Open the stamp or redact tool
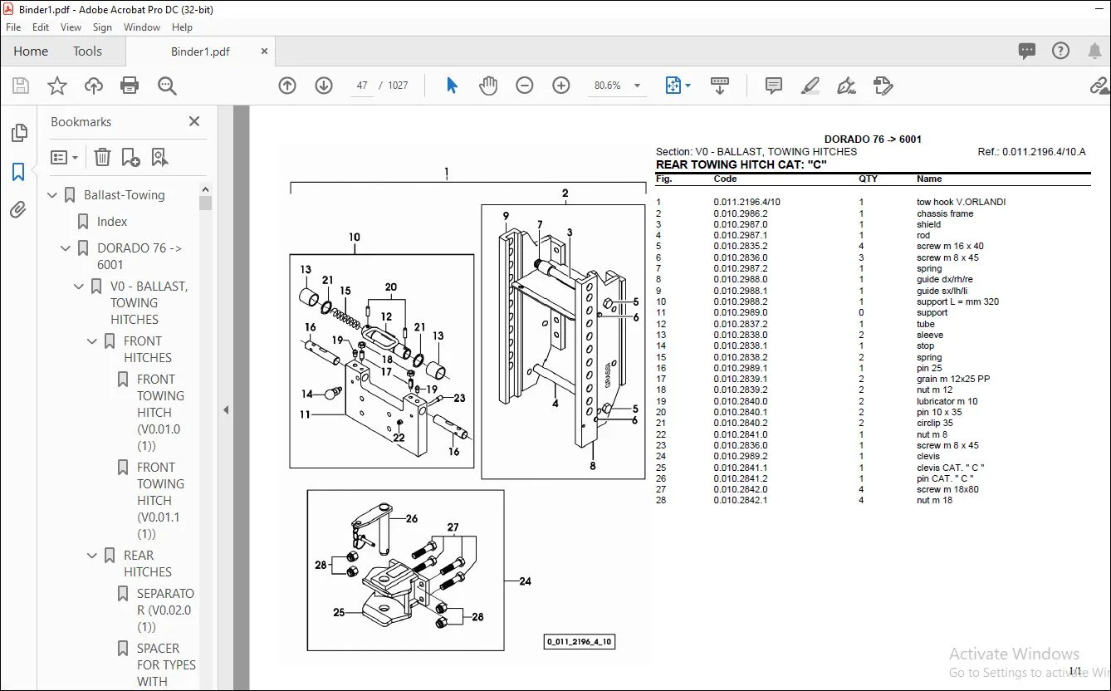Screen dimensions: 1111x691 pos(883,86)
